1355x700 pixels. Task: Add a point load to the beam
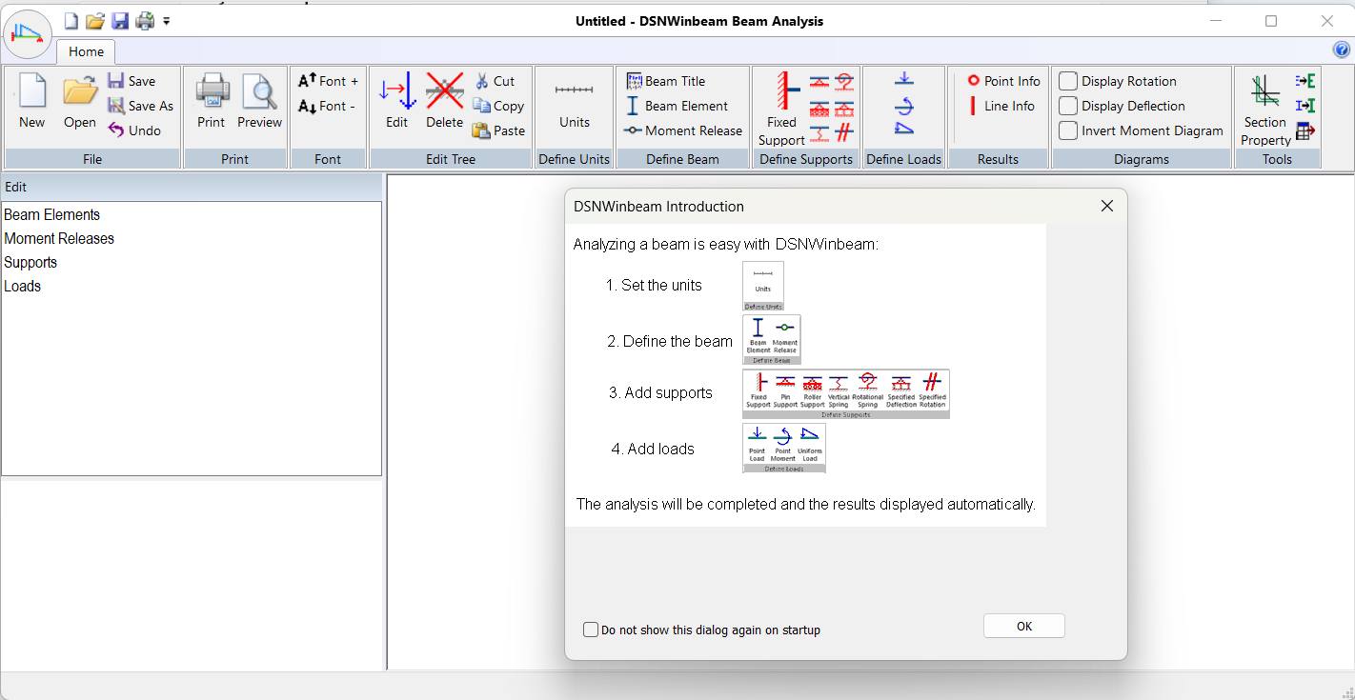point(904,80)
